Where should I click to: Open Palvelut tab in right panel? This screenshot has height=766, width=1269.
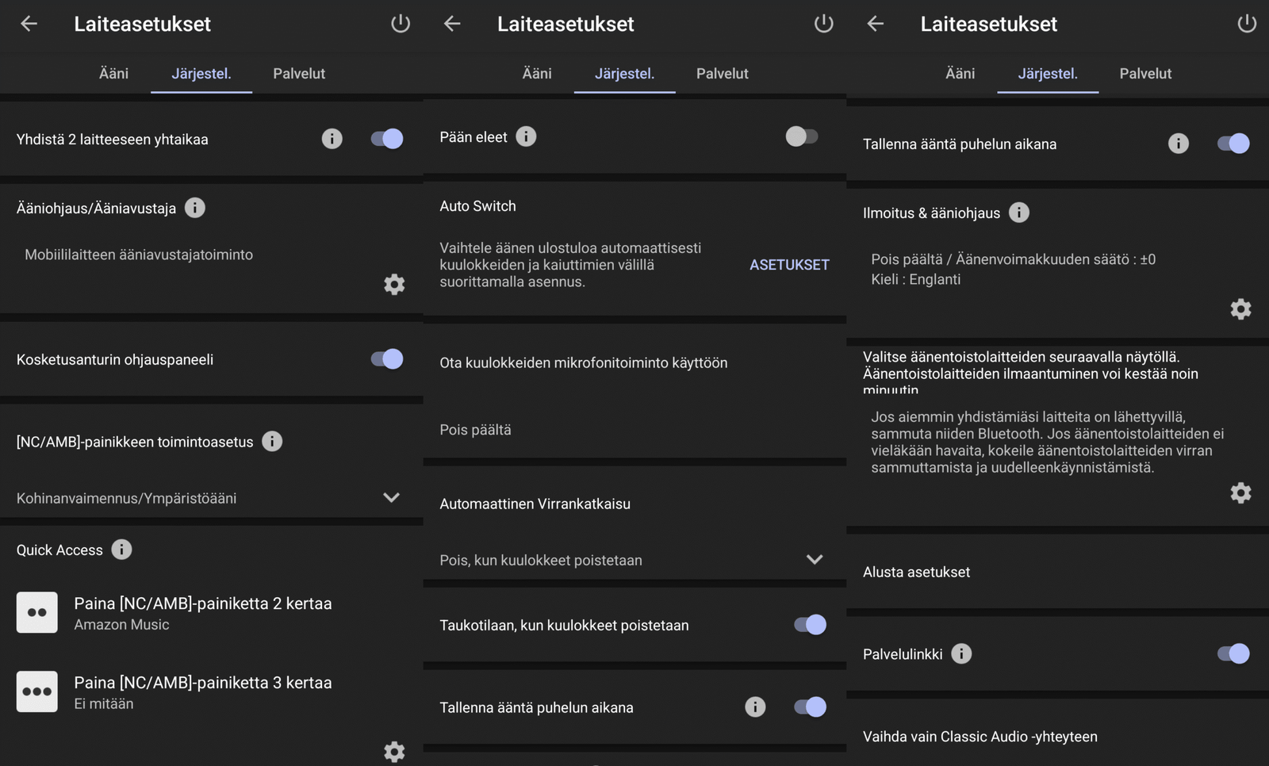pyautogui.click(x=1145, y=74)
